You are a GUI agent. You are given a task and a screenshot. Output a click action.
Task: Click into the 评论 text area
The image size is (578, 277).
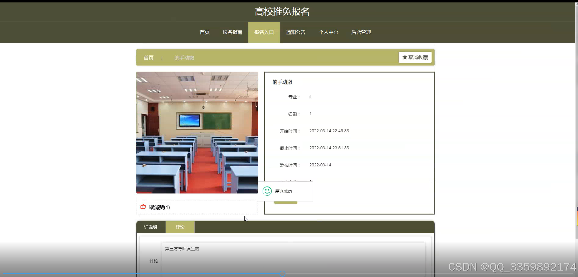[x=293, y=259]
